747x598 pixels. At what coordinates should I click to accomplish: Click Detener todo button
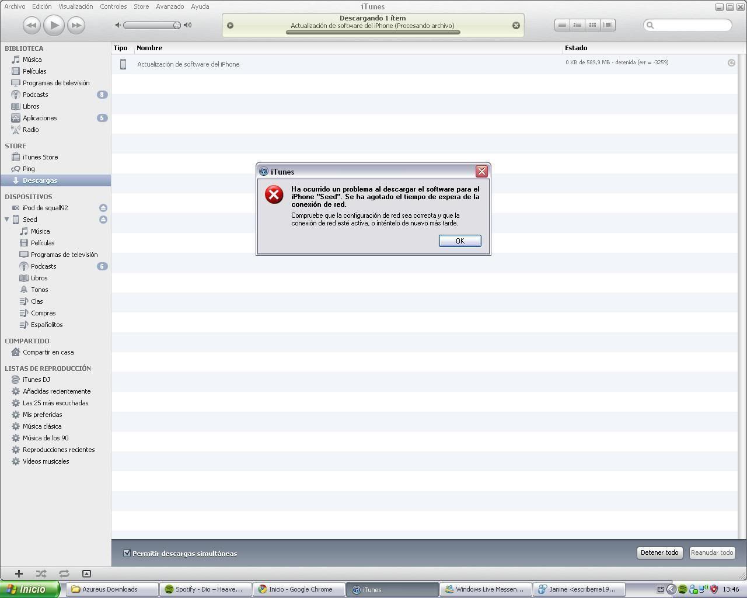coord(659,552)
